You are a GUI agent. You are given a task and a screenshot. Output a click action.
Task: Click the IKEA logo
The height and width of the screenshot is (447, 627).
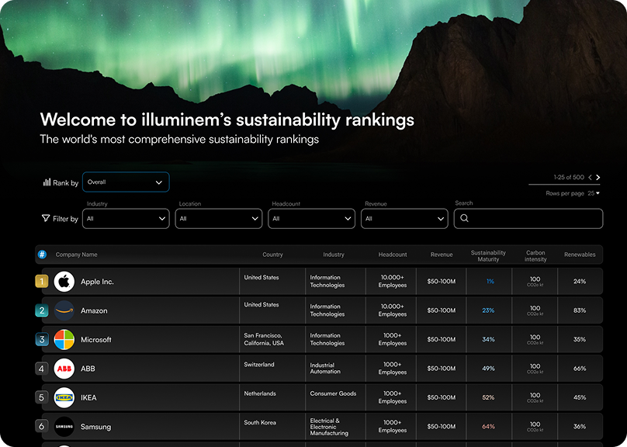tap(64, 397)
